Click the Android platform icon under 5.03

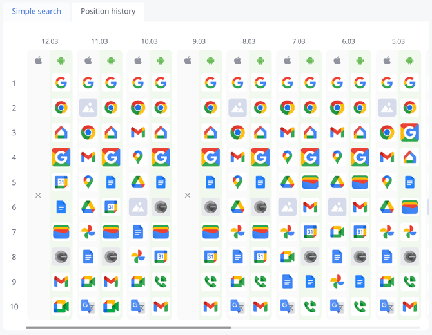(410, 61)
